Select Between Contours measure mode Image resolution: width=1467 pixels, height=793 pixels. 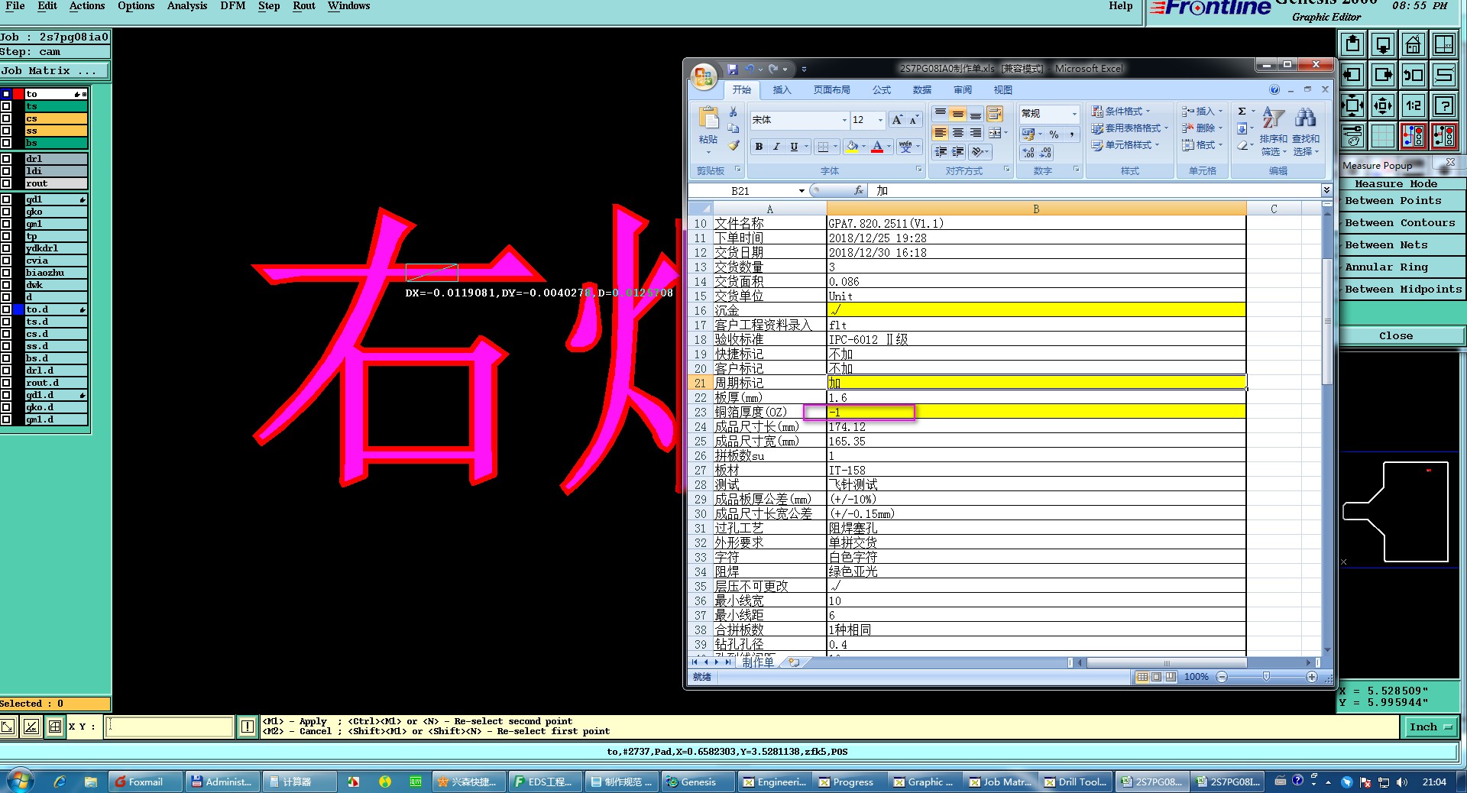tap(1402, 223)
